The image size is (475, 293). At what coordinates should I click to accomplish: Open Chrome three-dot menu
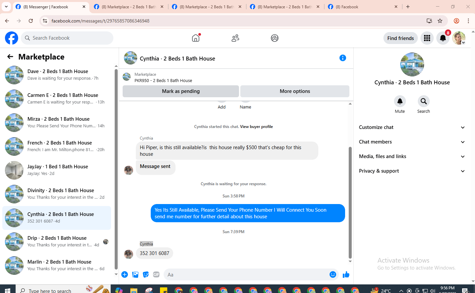468,21
